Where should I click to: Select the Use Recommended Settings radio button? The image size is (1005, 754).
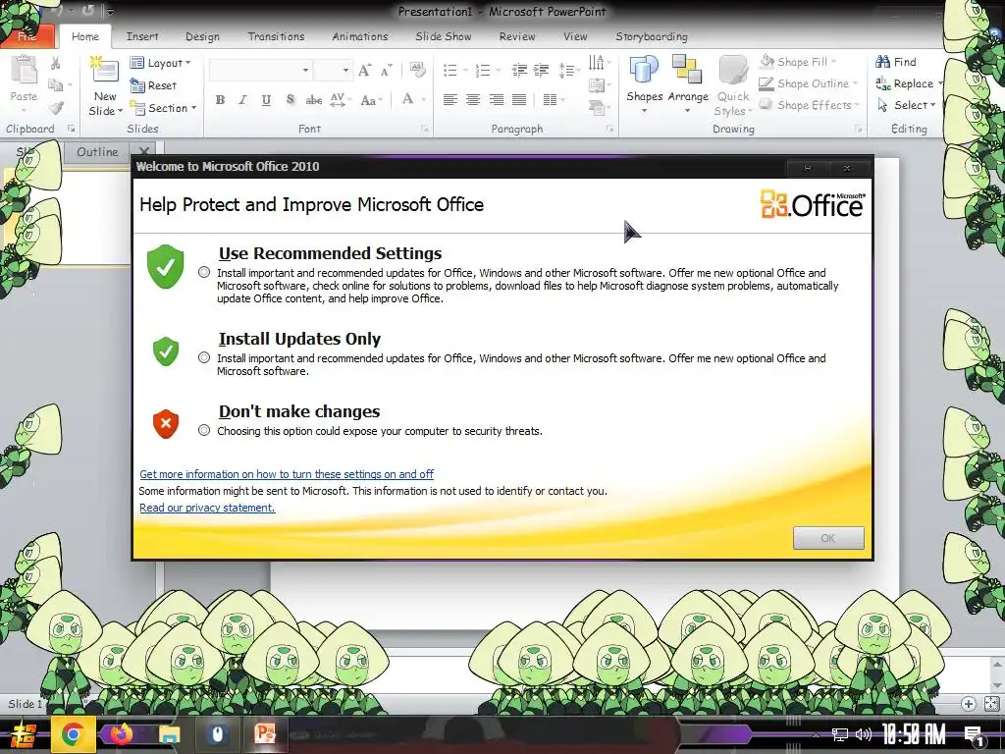tap(204, 273)
